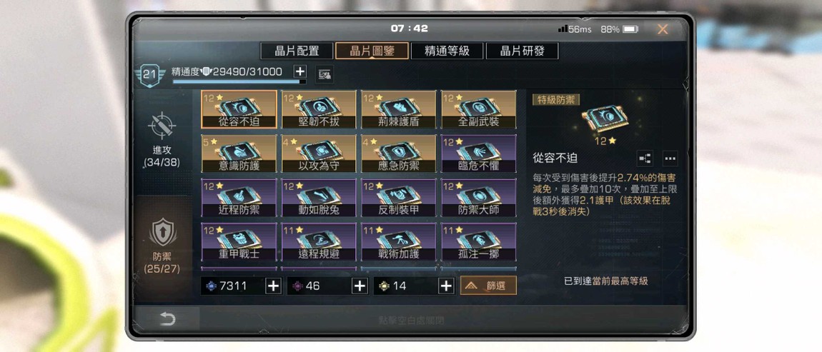Switch to the 晶片配置 tab
The image size is (822, 352).
click(x=297, y=51)
